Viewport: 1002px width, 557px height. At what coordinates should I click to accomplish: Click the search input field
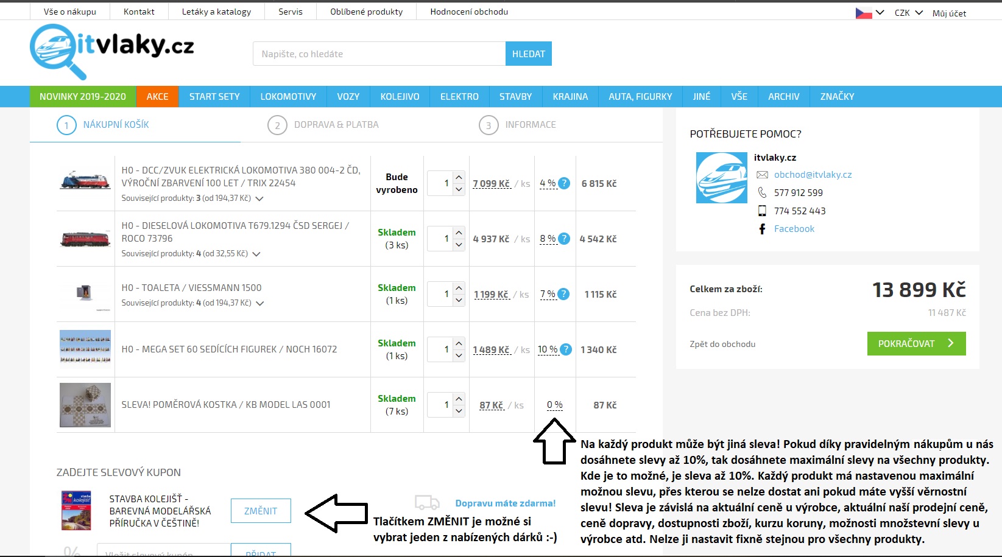(379, 54)
